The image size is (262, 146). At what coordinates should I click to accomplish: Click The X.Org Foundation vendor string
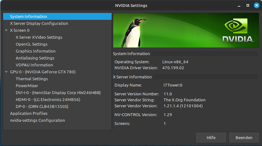click(x=184, y=100)
